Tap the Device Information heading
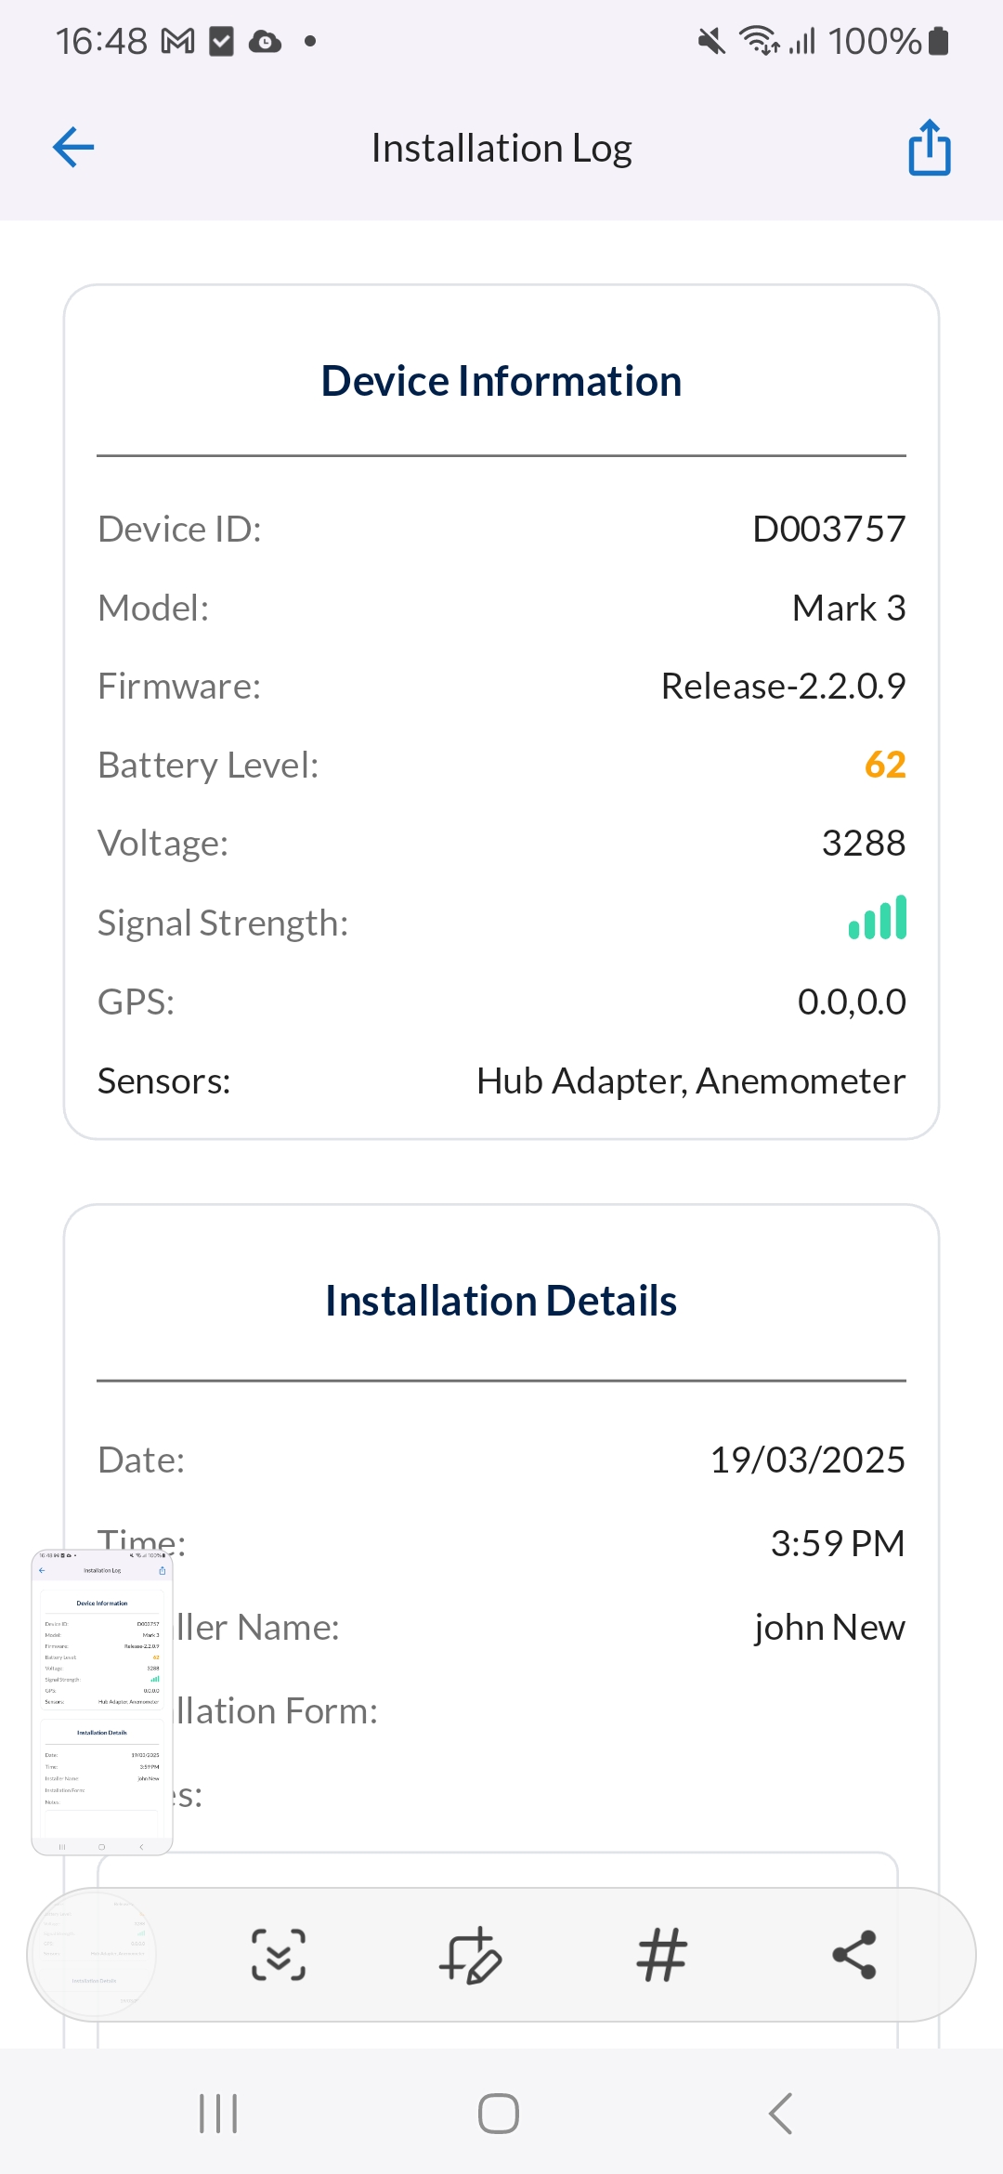This screenshot has height=2174, width=1003. (x=501, y=382)
